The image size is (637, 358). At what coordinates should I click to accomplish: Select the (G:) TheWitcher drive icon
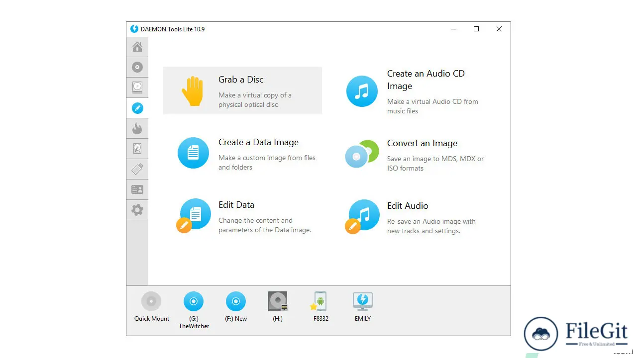194,301
